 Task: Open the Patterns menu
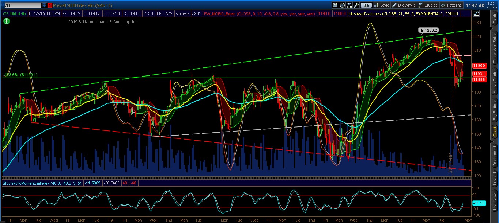[x=451, y=5]
